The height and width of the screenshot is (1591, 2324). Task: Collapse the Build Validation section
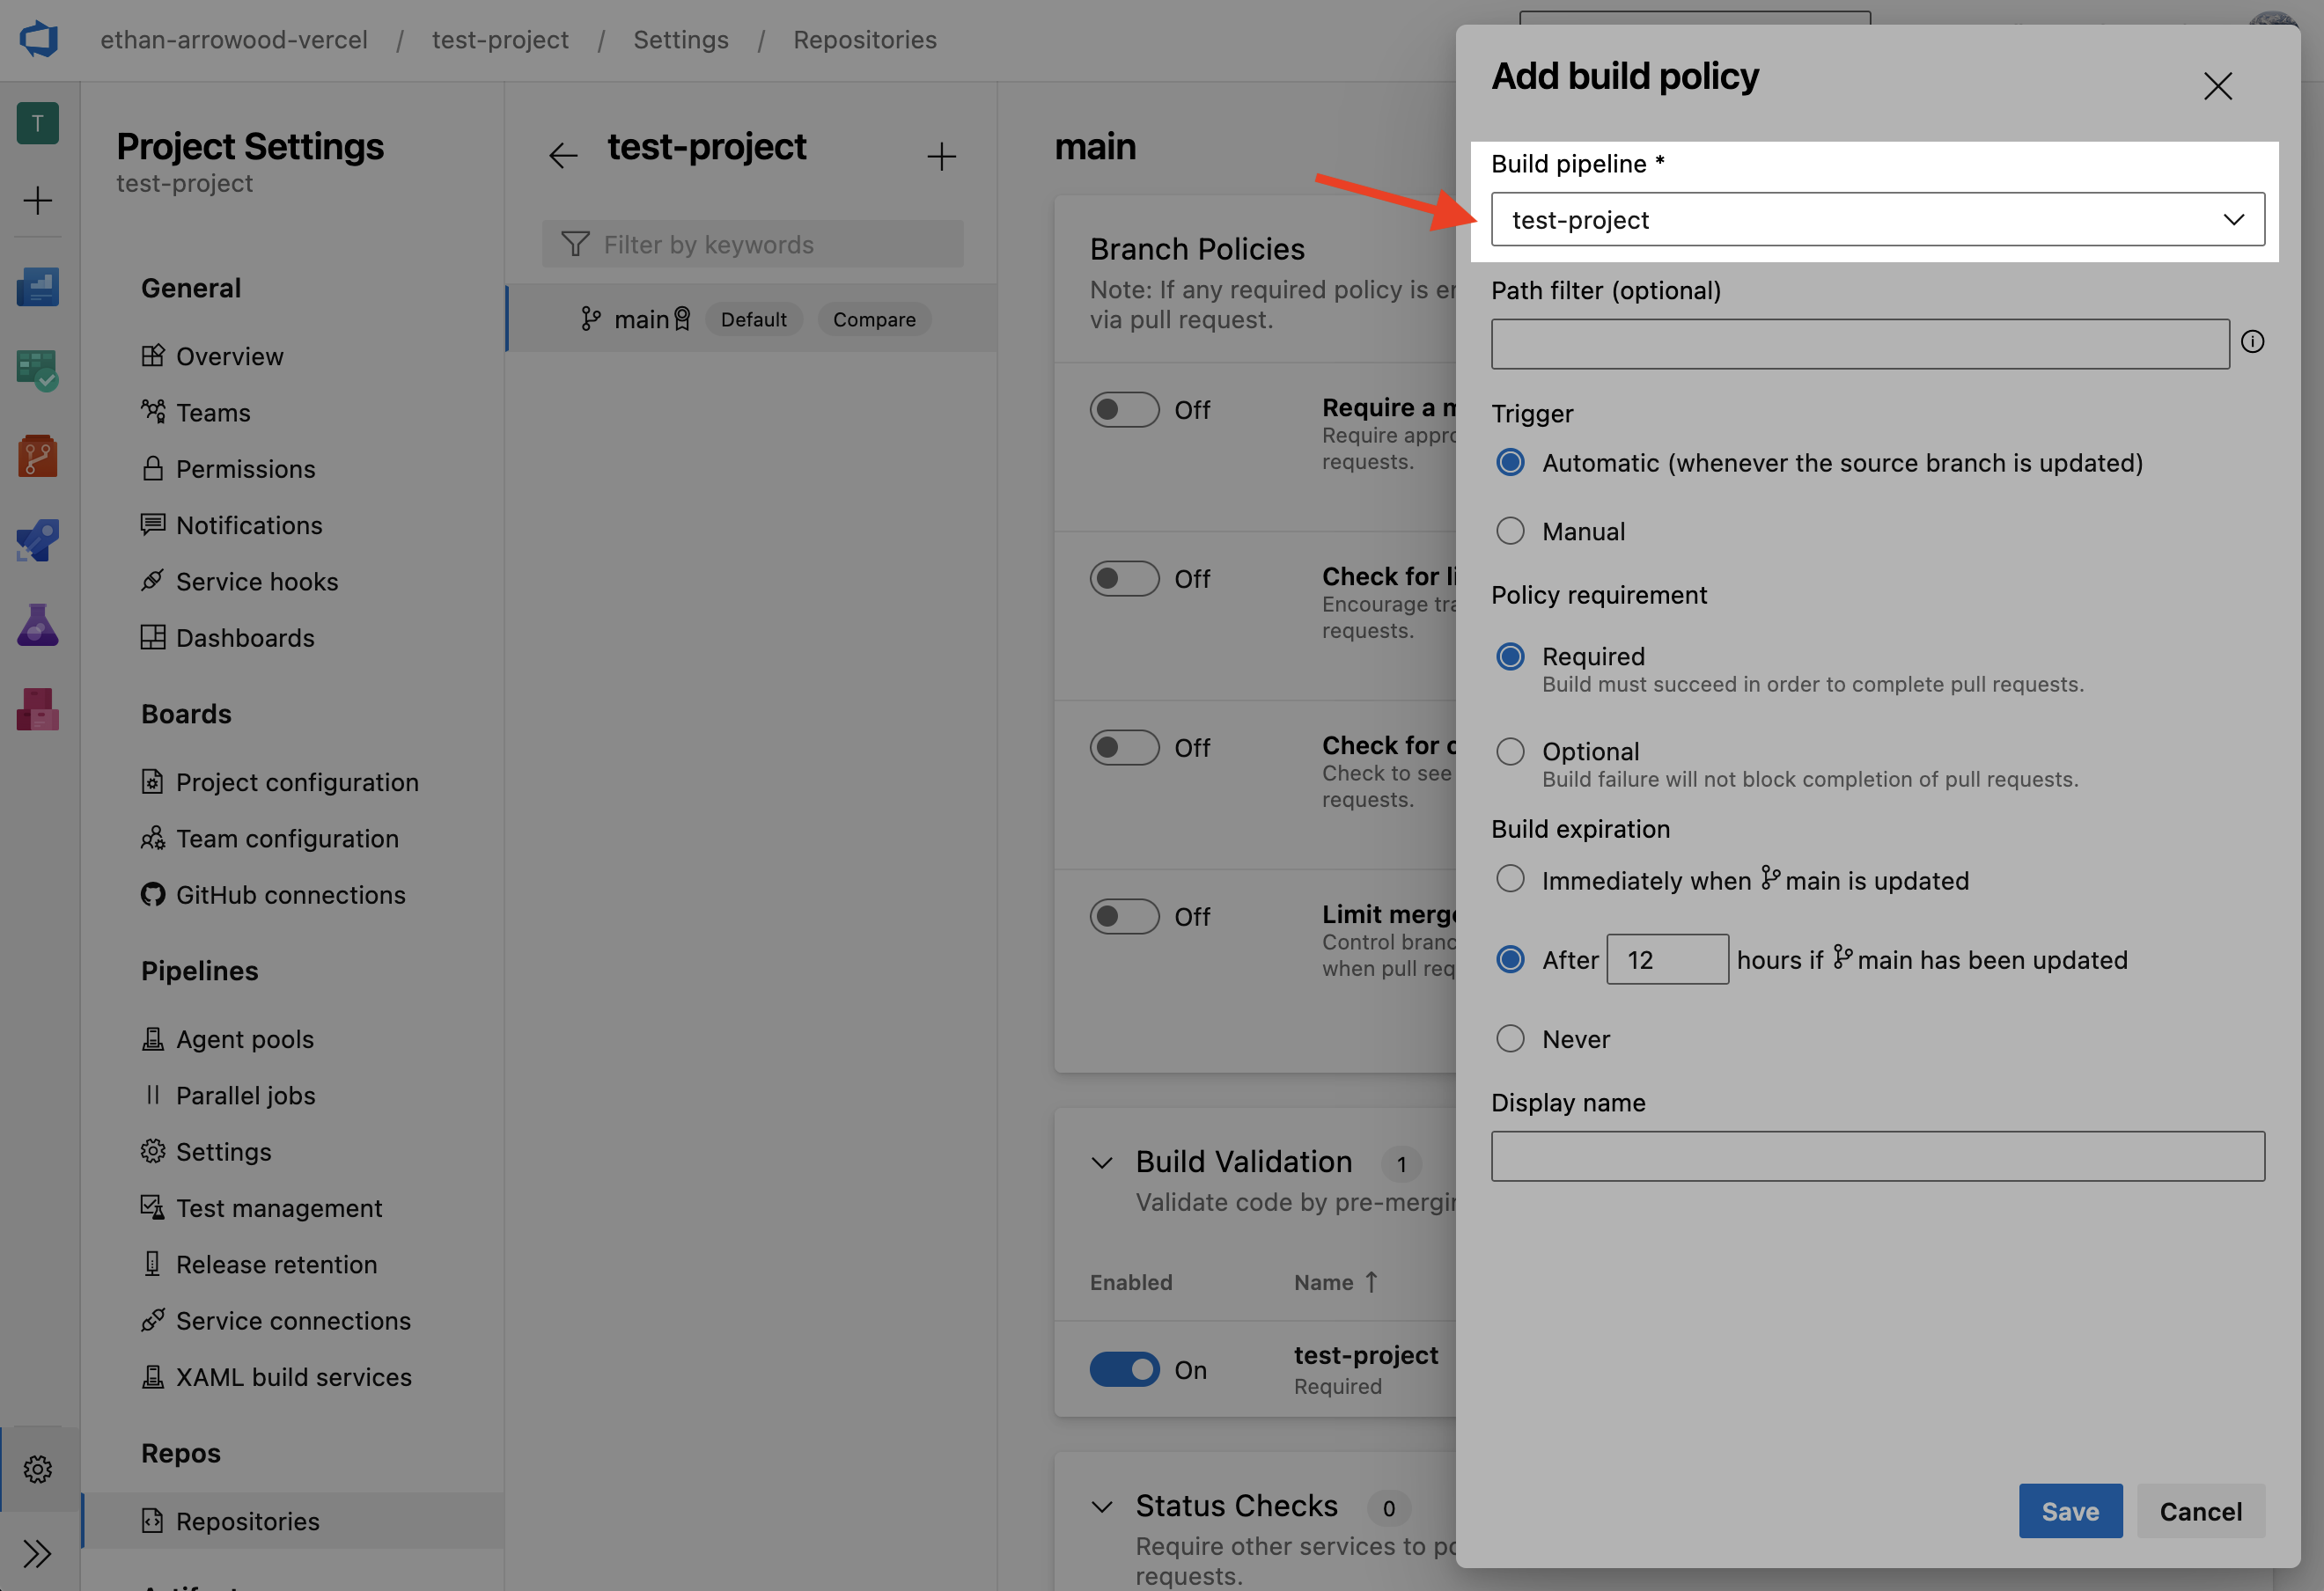click(x=1102, y=1162)
